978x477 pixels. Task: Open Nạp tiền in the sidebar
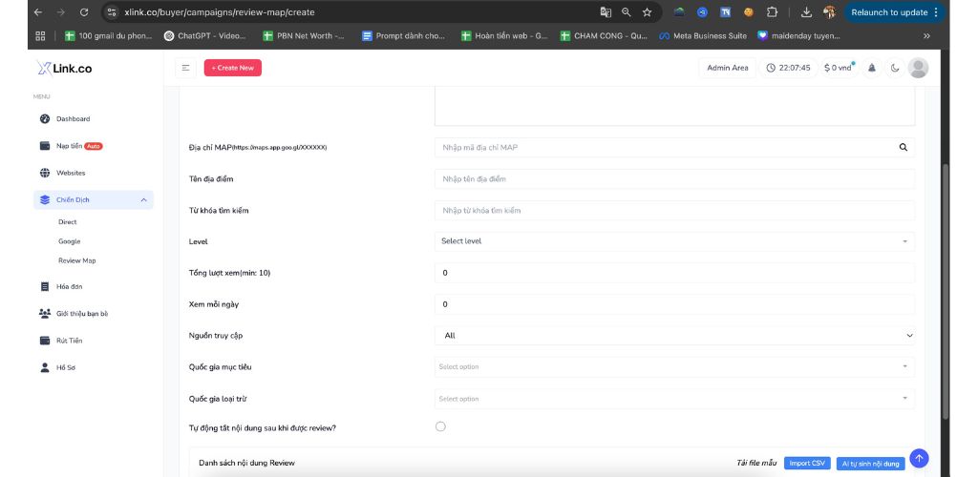pos(69,146)
